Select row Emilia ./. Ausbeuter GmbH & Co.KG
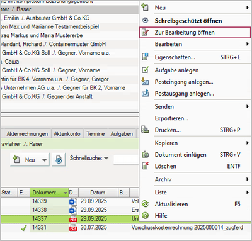The width and height of the screenshot is (252, 241). click(69, 18)
